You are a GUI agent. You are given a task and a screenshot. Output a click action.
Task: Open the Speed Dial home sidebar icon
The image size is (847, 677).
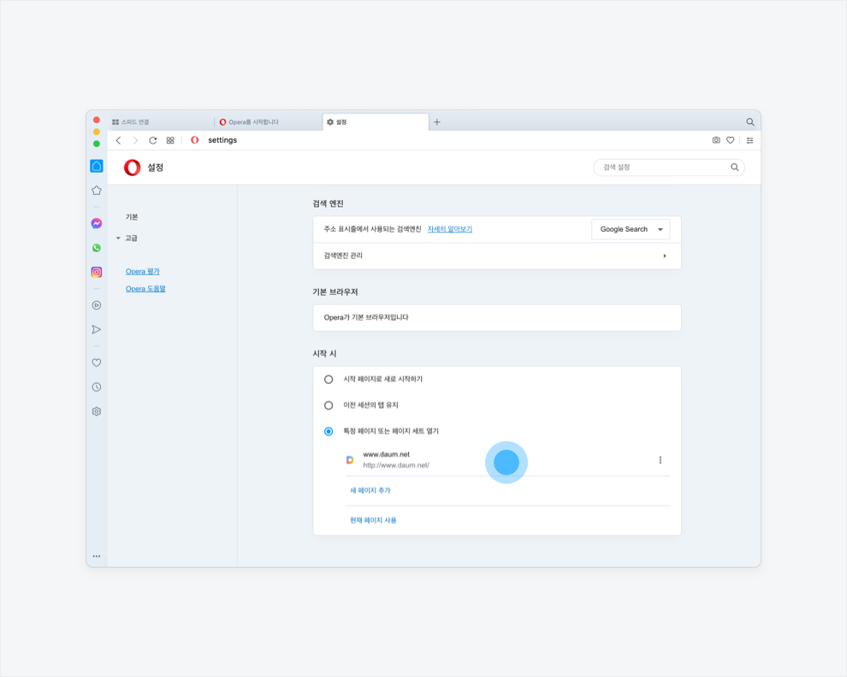coord(97,166)
